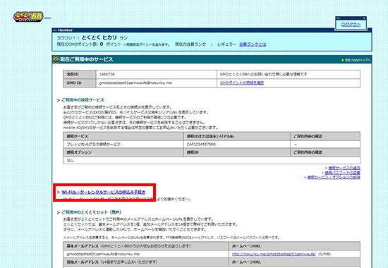Click 接続サービスの追加 link
Image resolution: width=388 pixels, height=268 pixels.
(x=344, y=168)
